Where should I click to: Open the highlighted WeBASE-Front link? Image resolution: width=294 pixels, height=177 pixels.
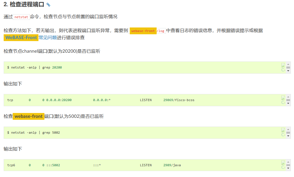(21, 38)
